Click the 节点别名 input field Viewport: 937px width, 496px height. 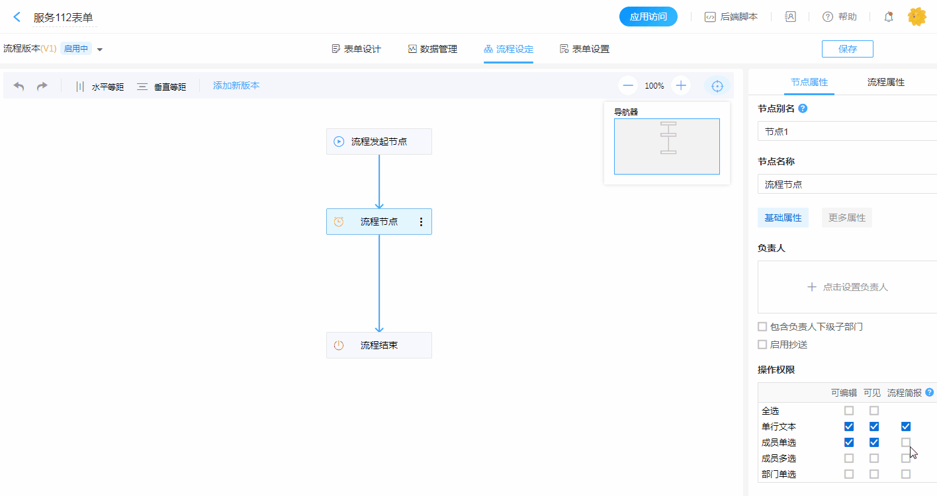tap(847, 132)
